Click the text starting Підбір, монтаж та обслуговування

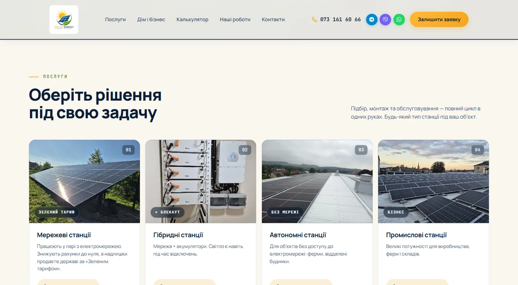pos(416,113)
